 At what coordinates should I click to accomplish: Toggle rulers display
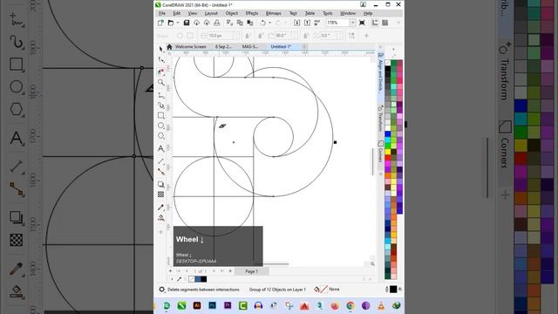[375, 23]
